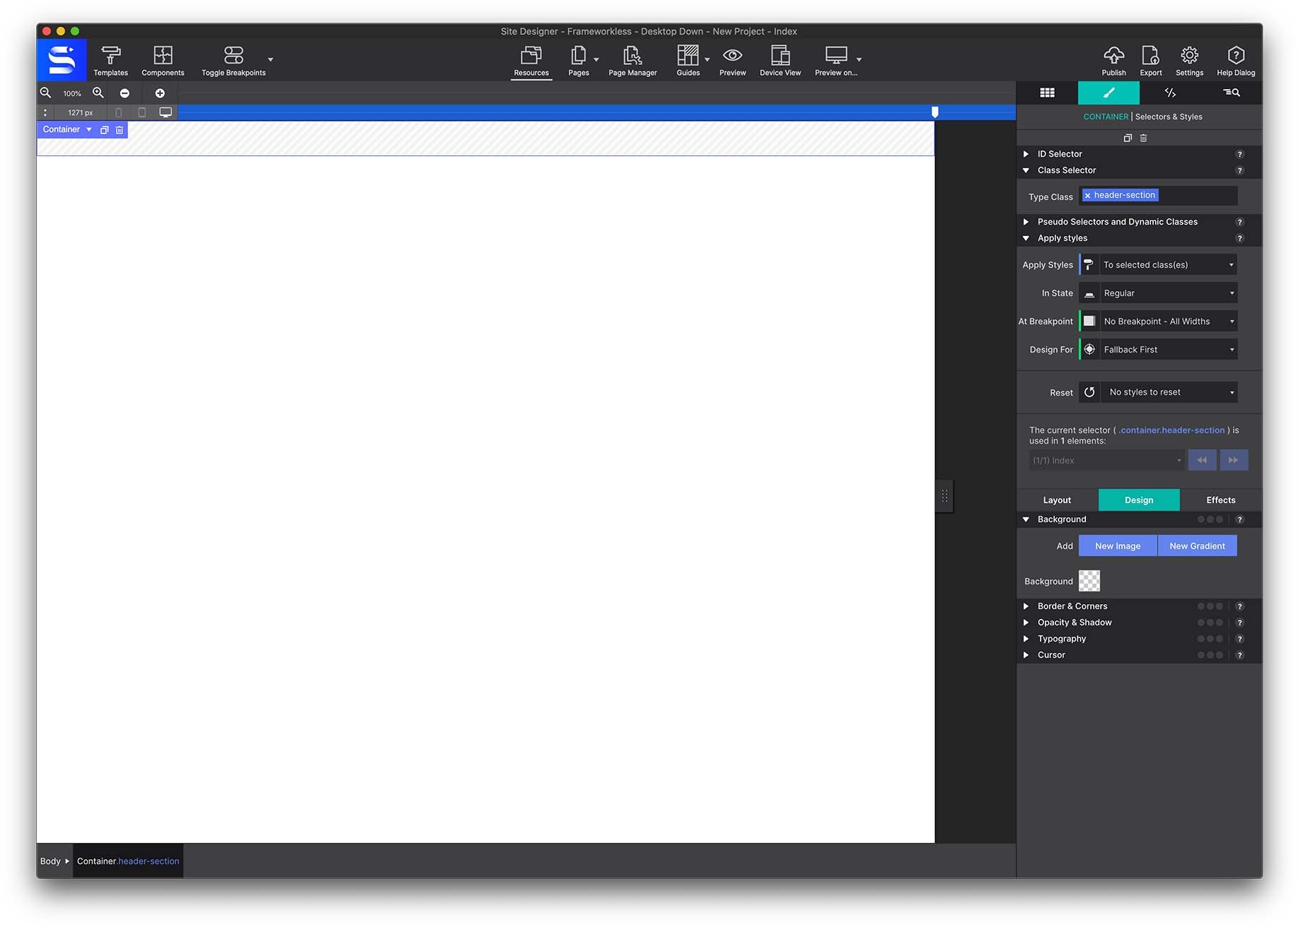Open the Pages icon
The width and height of the screenshot is (1300, 927).
coord(579,55)
